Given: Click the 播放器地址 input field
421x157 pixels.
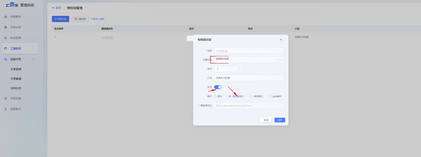Looking at the screenshot, I should click(x=249, y=105).
